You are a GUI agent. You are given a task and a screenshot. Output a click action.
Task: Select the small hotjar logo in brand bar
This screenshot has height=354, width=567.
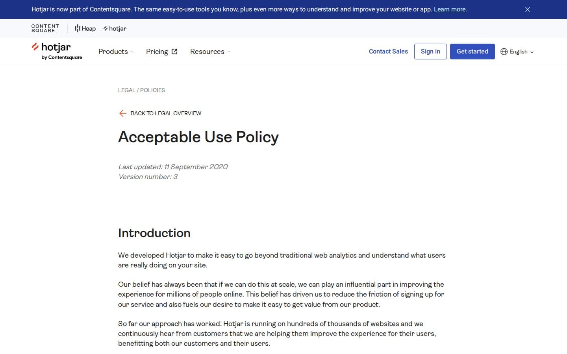pos(115,28)
